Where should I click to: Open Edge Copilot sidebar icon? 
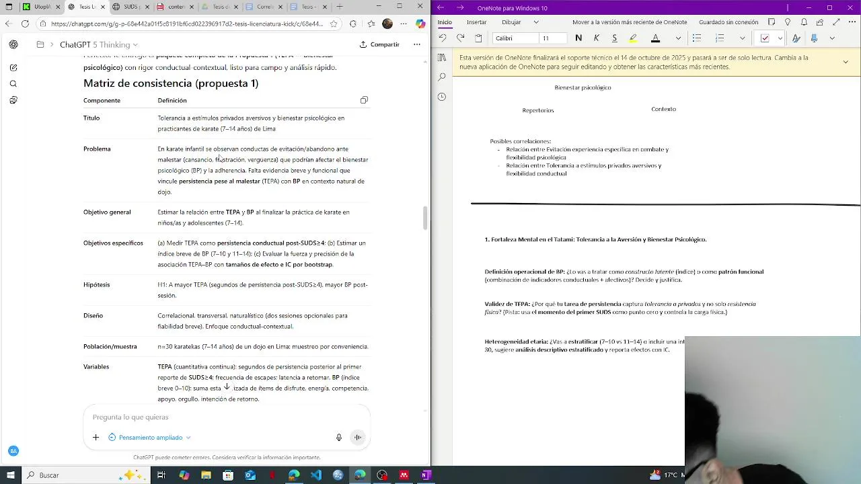point(420,24)
